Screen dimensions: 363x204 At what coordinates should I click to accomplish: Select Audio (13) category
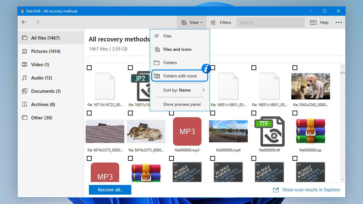click(x=51, y=78)
